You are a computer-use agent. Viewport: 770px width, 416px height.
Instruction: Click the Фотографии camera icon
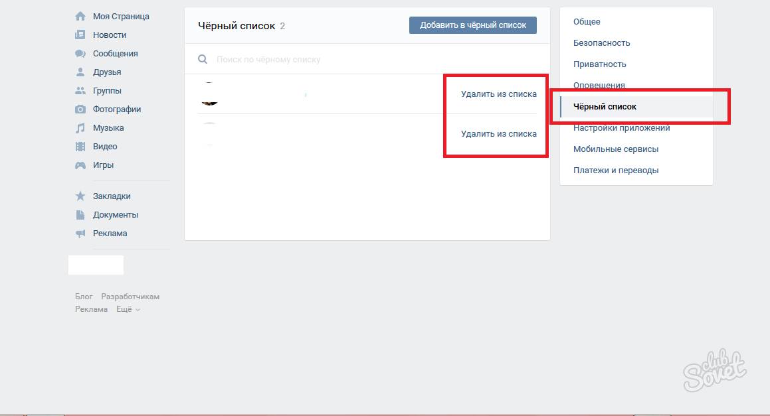[80, 109]
